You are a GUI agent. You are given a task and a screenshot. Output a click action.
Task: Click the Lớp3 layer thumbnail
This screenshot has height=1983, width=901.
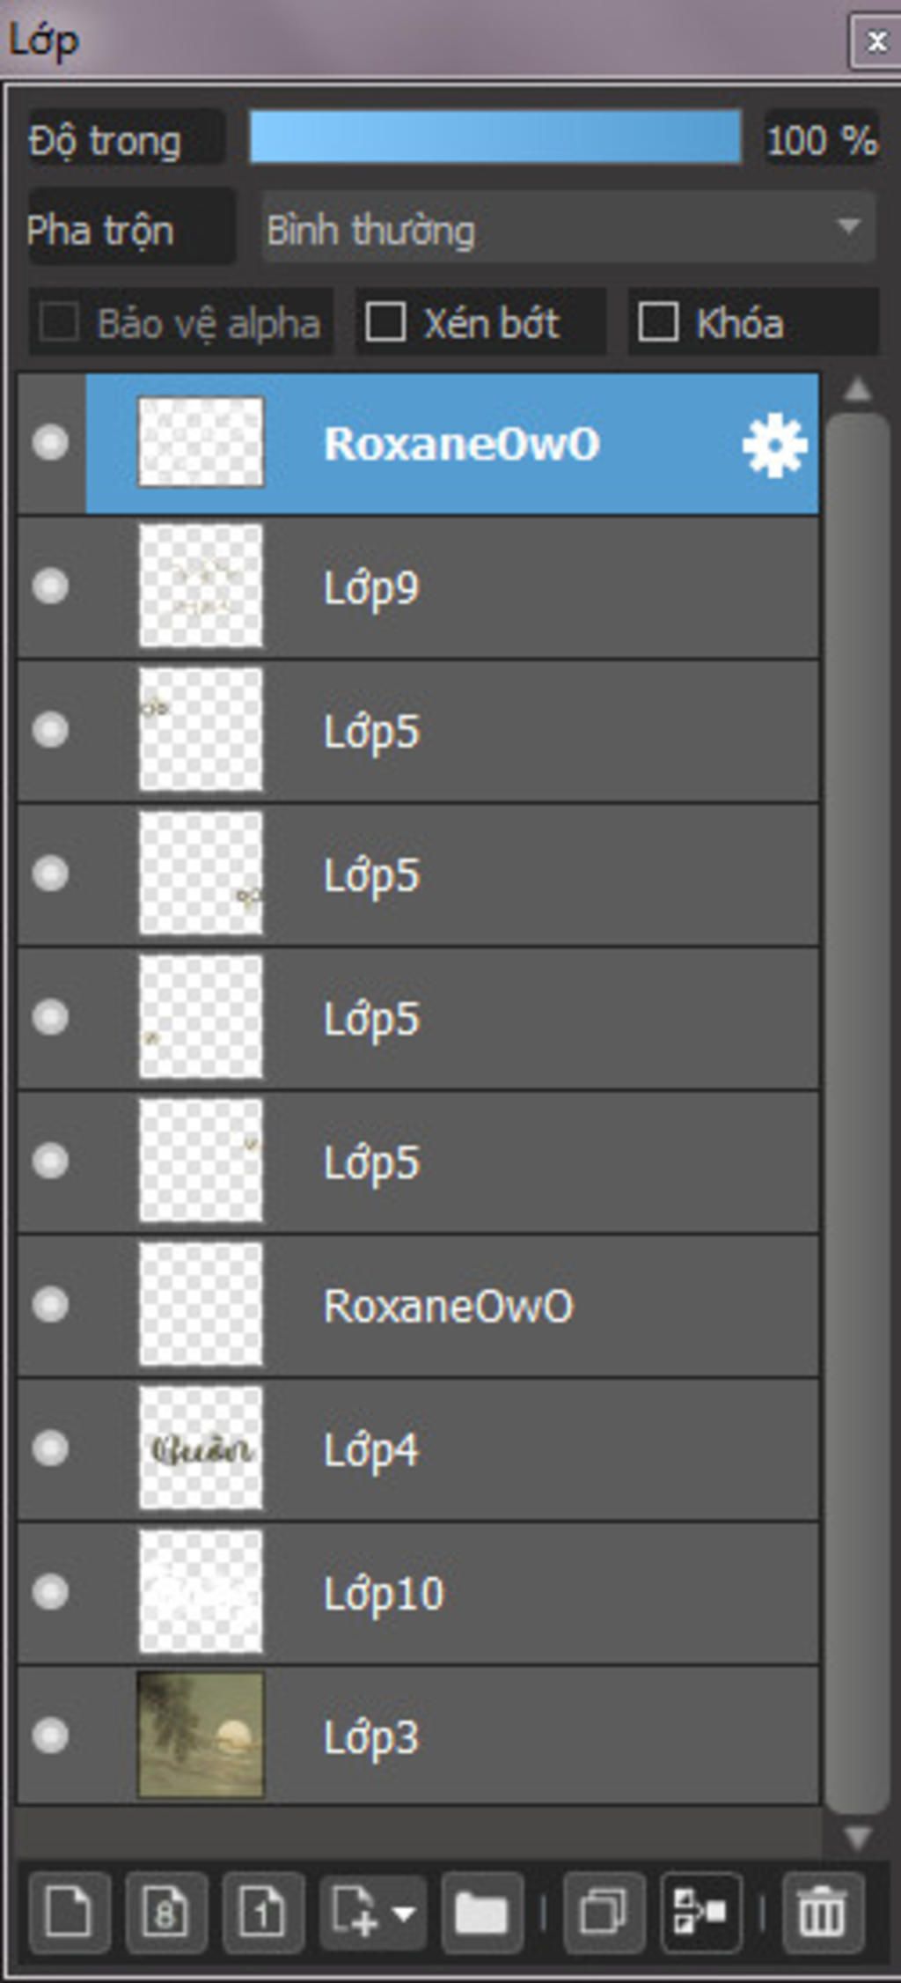(x=201, y=1736)
